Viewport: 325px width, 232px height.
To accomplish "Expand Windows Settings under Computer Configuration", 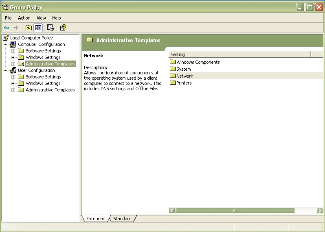I will pyautogui.click(x=13, y=57).
